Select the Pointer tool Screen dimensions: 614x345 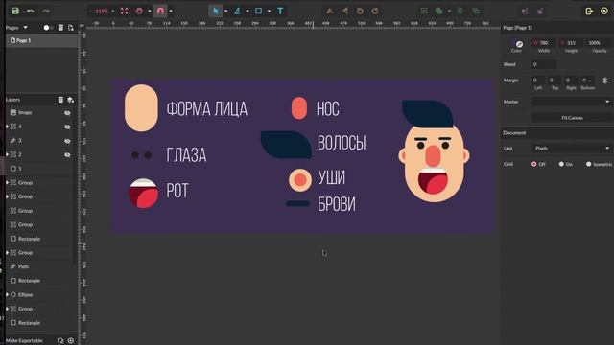coord(215,11)
